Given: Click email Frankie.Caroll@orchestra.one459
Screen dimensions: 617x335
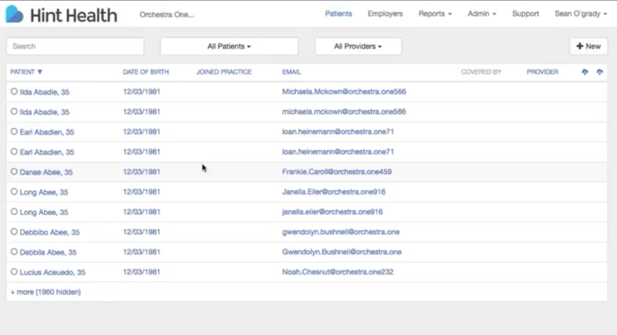Looking at the screenshot, I should (337, 172).
